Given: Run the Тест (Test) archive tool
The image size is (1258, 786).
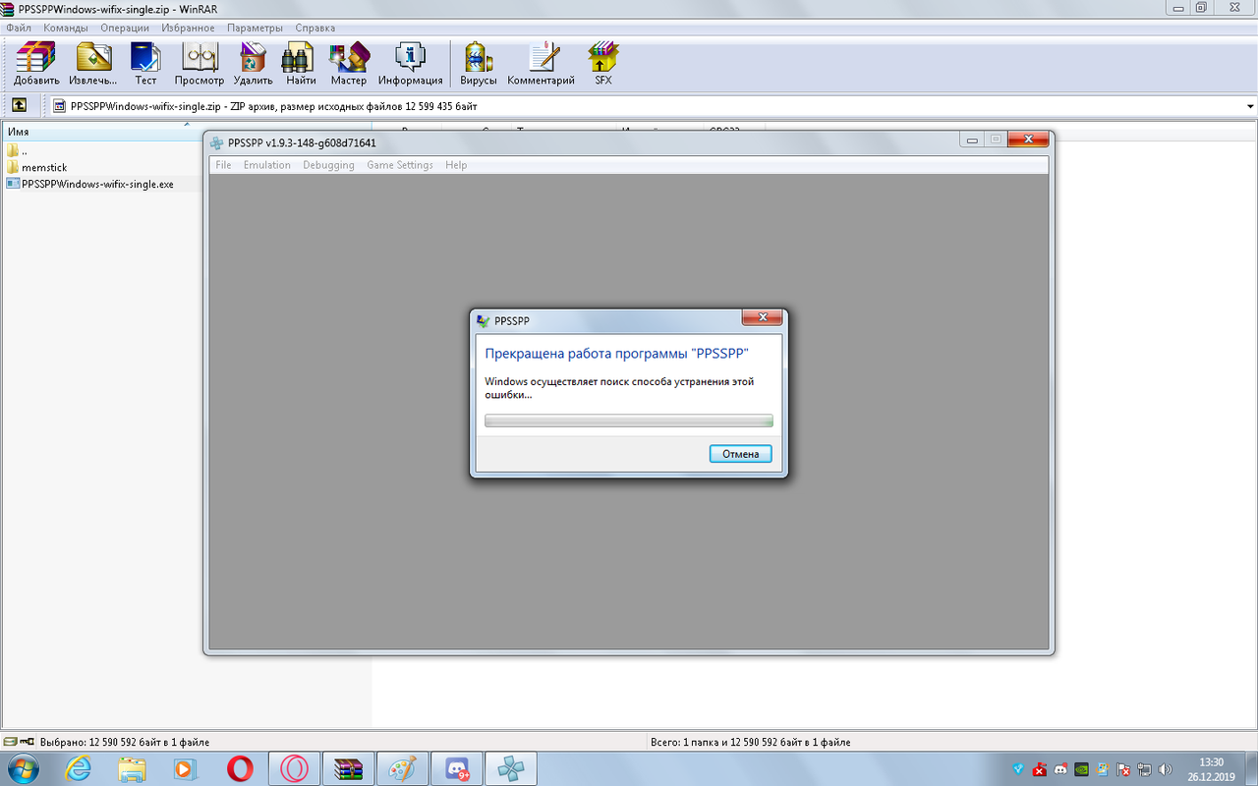Looking at the screenshot, I should 145,64.
